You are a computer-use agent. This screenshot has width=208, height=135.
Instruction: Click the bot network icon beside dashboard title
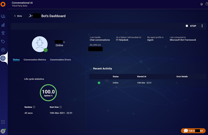pos(31,16)
